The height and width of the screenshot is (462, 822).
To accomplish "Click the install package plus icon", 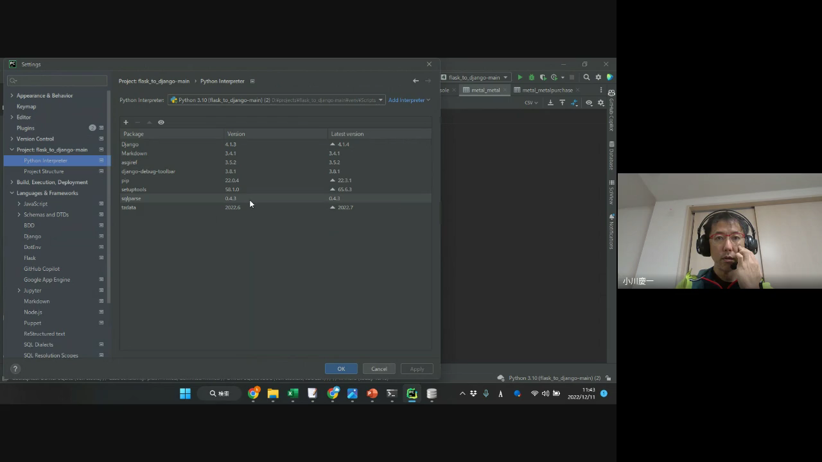I will [126, 122].
